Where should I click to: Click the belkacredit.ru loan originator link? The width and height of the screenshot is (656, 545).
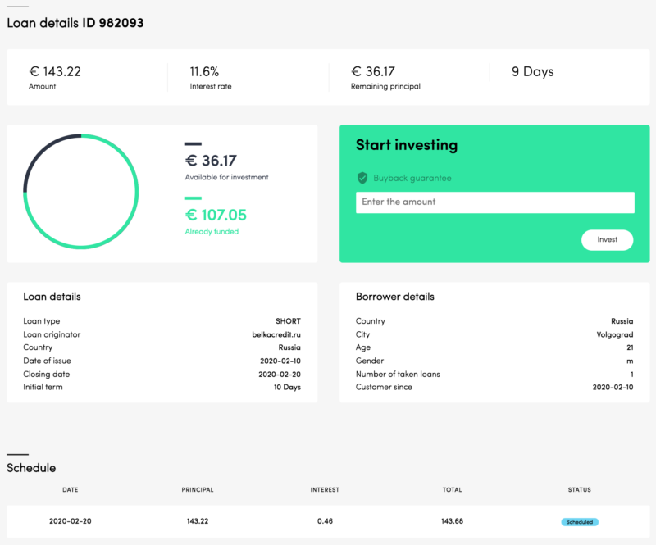point(276,334)
